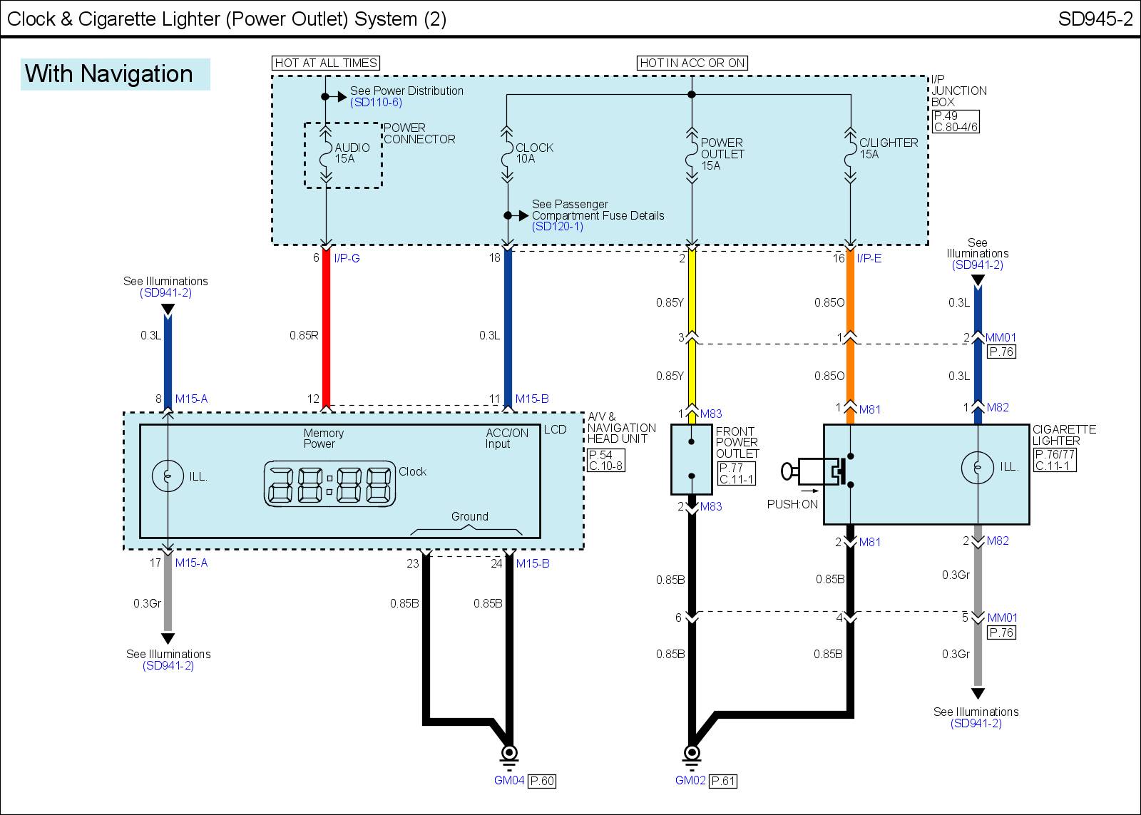
Task: Click the head unit ILL. lamp symbol
Action: [x=168, y=476]
